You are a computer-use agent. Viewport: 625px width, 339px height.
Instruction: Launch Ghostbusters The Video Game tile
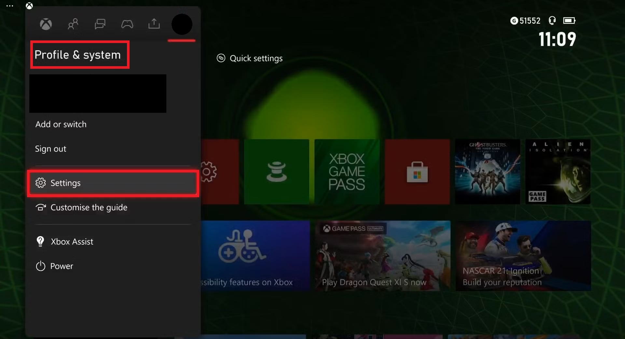pyautogui.click(x=488, y=172)
